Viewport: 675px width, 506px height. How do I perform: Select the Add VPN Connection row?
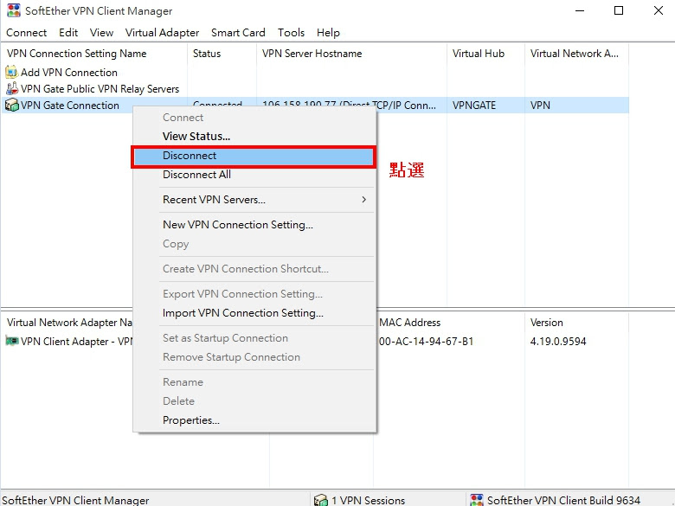(x=69, y=73)
